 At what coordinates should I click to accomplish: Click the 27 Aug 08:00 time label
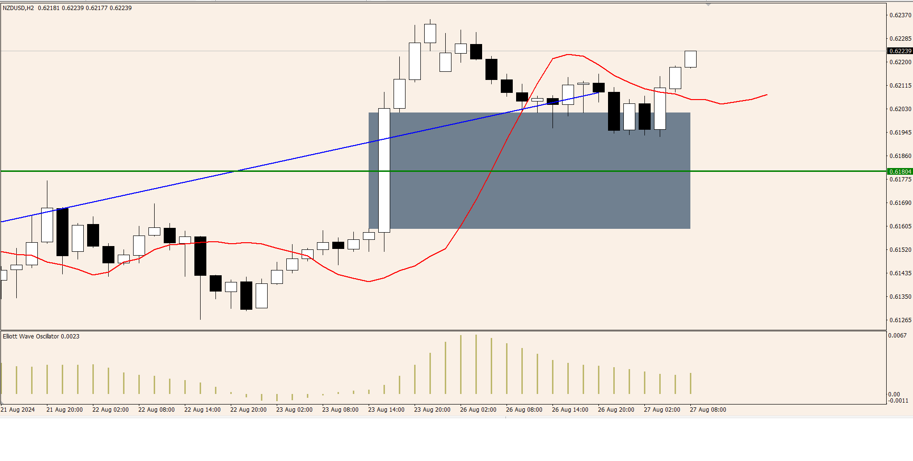tap(708, 410)
